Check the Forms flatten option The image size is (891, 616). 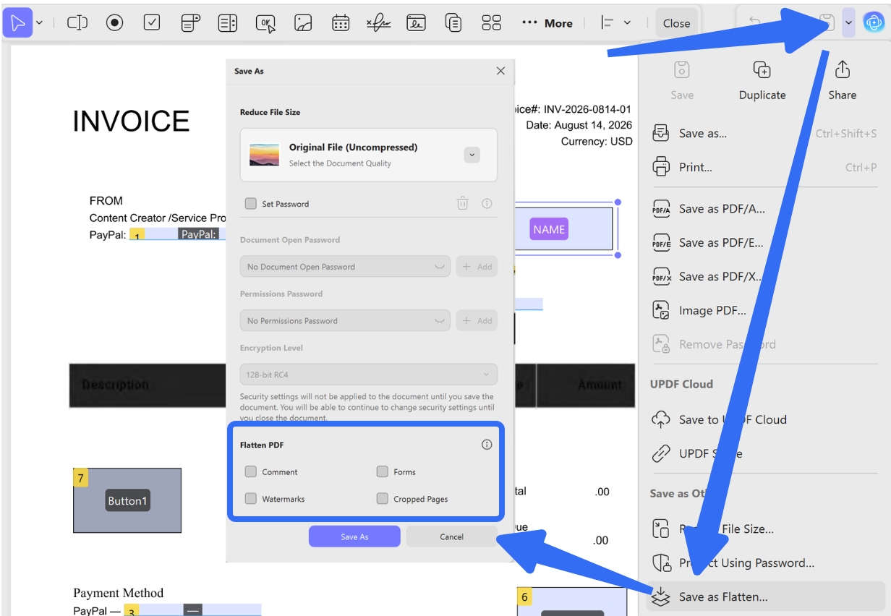pos(382,471)
